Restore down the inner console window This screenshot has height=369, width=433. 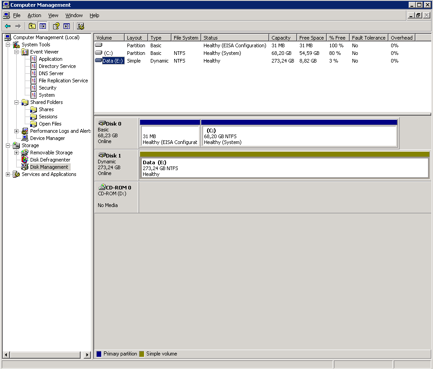[x=419, y=15]
